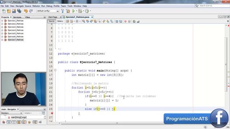Toggle Fully Qualified Names filter in Navigator
The width and height of the screenshot is (230, 129).
[29, 122]
